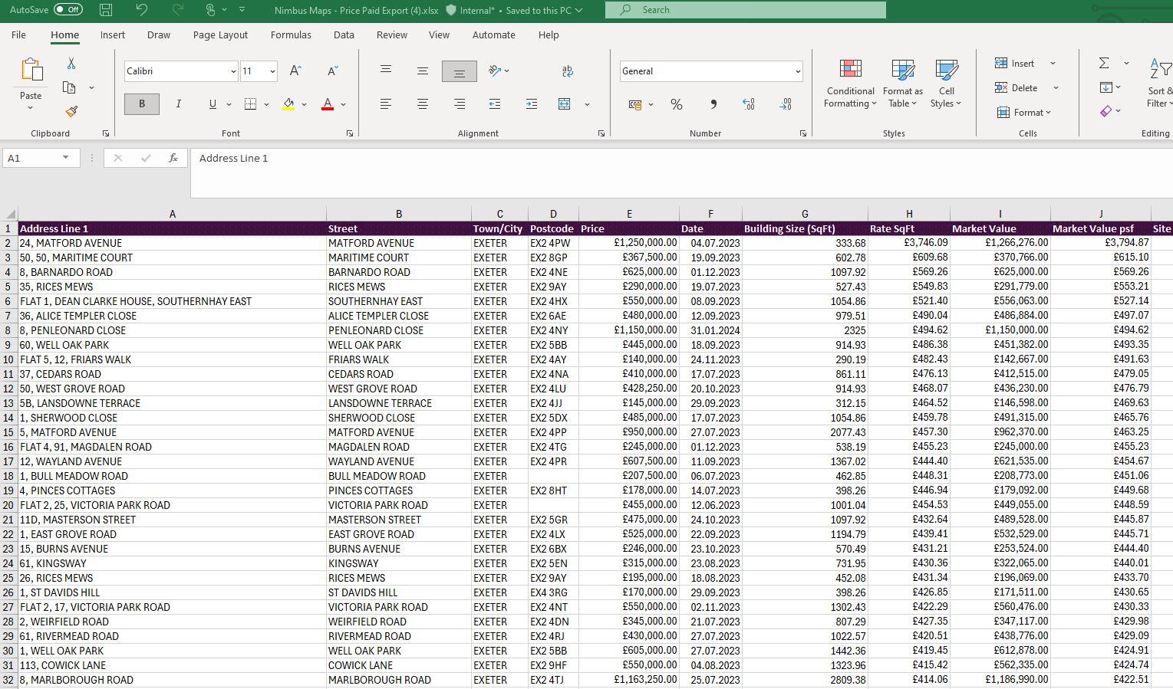Toggle AutoSave switch on
1173x689 pixels.
[68, 10]
